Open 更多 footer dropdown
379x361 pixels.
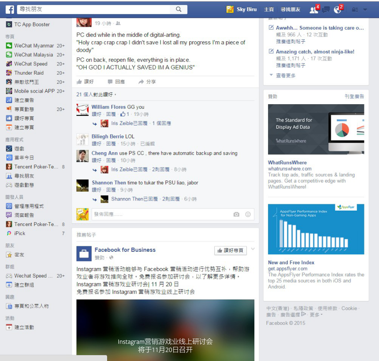point(316,315)
